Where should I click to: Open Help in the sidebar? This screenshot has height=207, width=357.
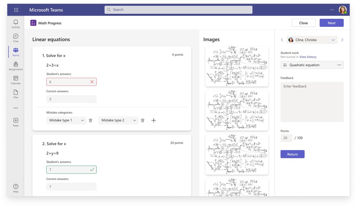(x=16, y=188)
